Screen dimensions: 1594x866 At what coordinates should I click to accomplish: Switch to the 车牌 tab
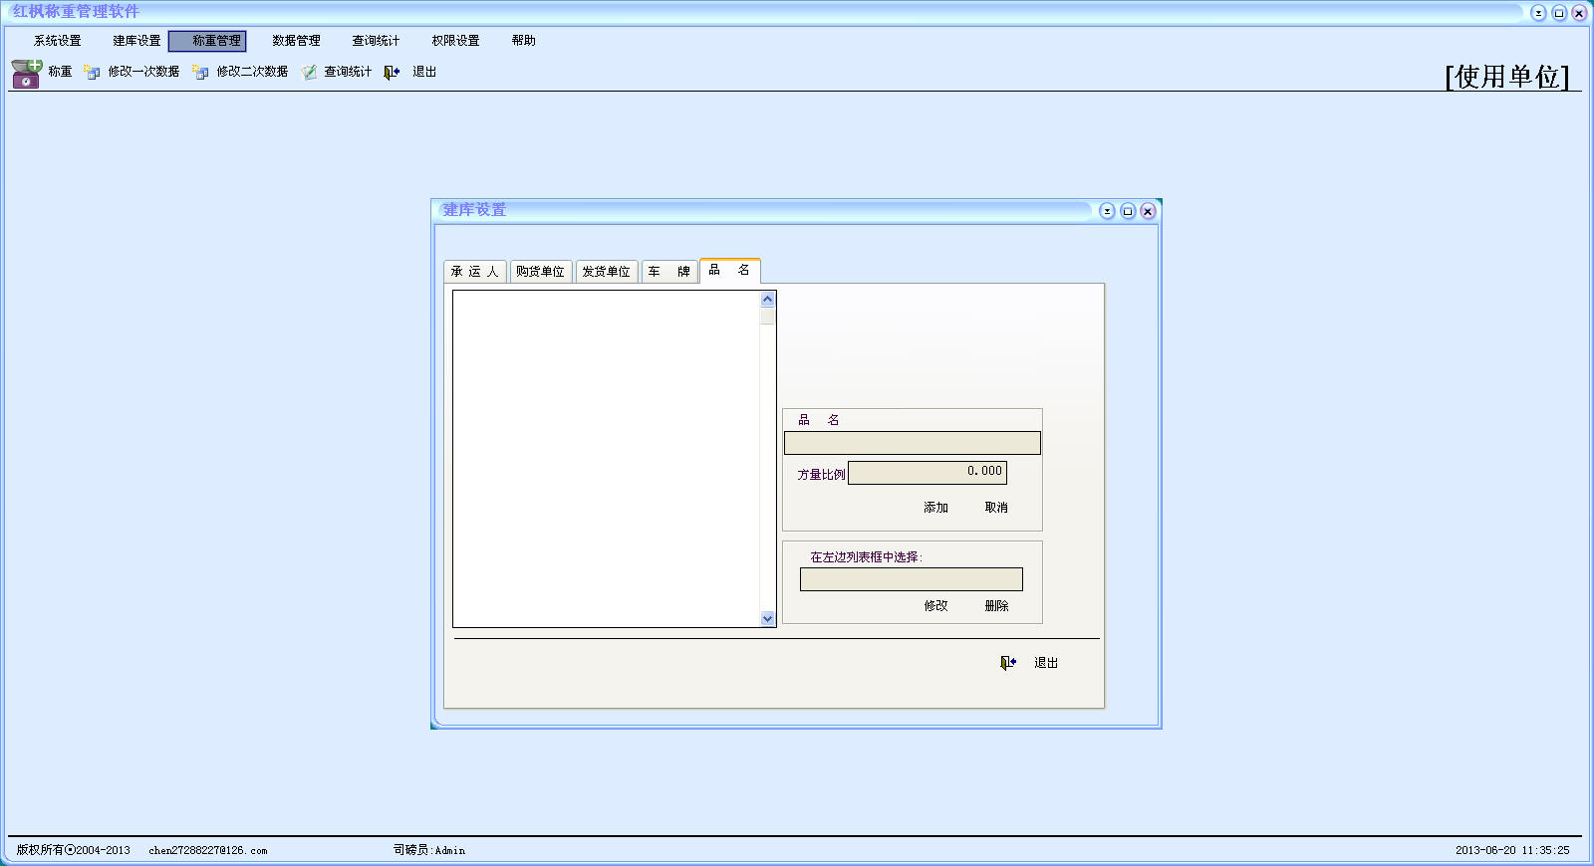pyautogui.click(x=669, y=272)
